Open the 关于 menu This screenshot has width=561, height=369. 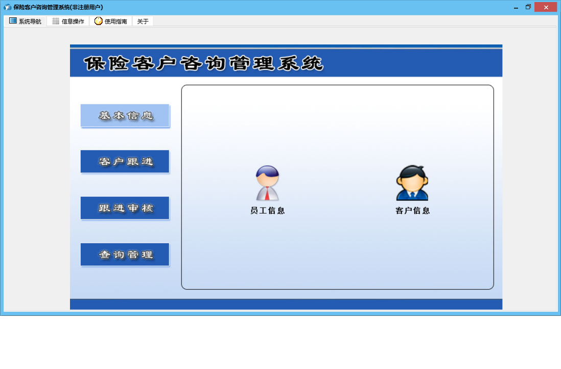[143, 21]
